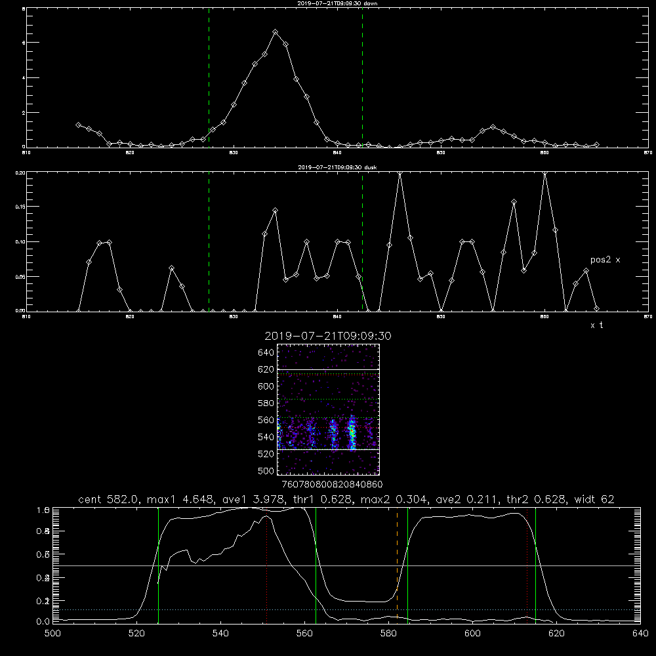Click the dusk plot peak marker near 860
656x656 pixels.
544,173
